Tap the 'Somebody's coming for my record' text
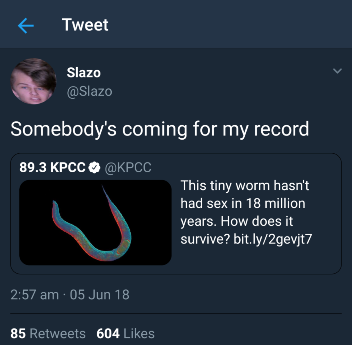Screen dimensions: 352x345 tap(160, 129)
